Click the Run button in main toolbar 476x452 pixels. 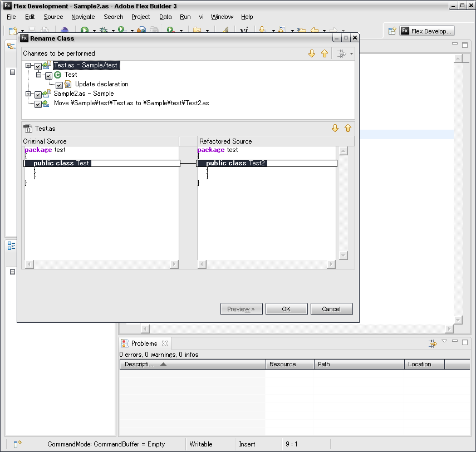point(85,31)
